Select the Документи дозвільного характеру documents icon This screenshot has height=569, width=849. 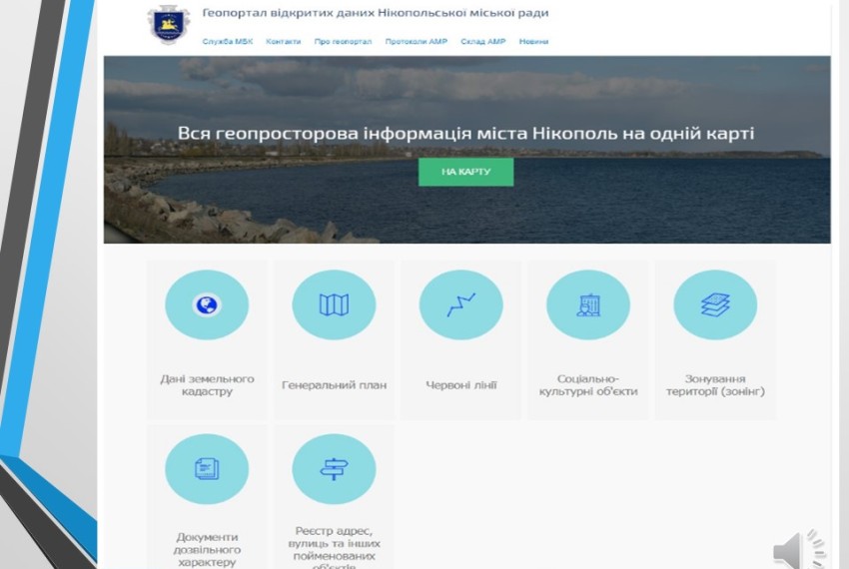[x=207, y=469]
